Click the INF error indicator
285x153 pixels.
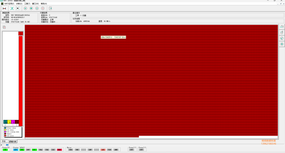pyautogui.click(x=90, y=150)
